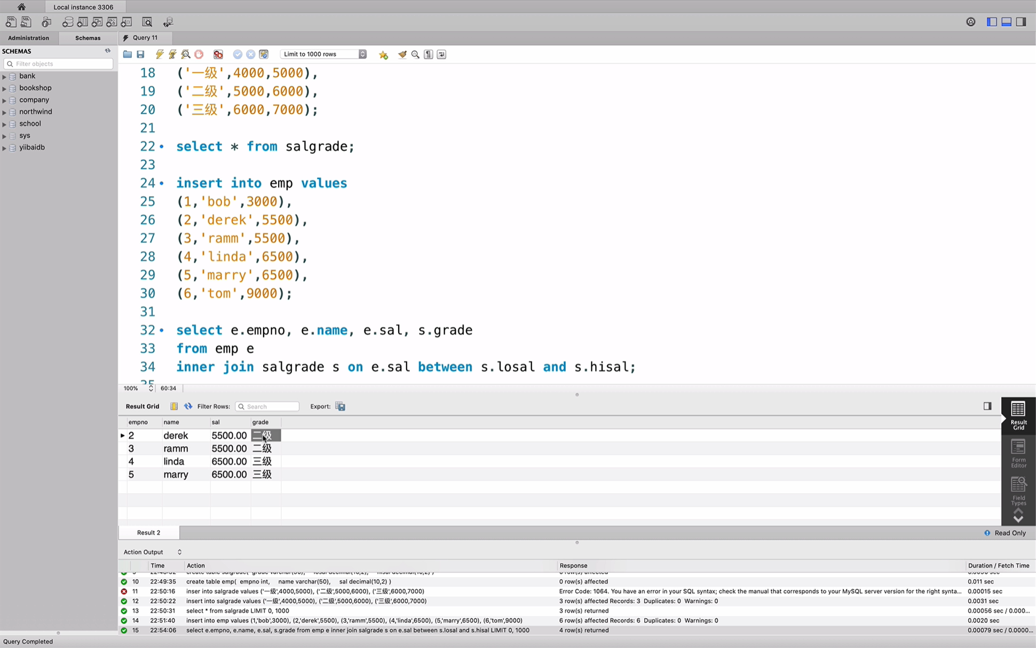Sort results by the name column header
The image size is (1036, 648).
coord(186,422)
